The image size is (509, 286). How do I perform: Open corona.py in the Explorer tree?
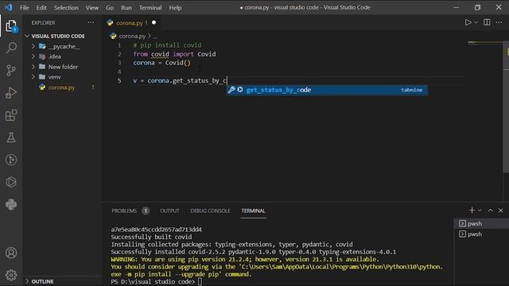(x=62, y=87)
